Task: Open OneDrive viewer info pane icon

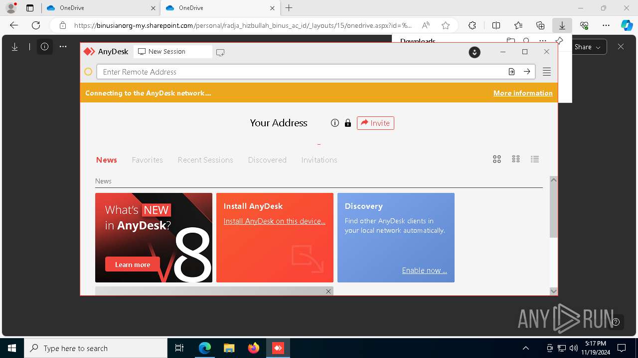Action: (45, 47)
